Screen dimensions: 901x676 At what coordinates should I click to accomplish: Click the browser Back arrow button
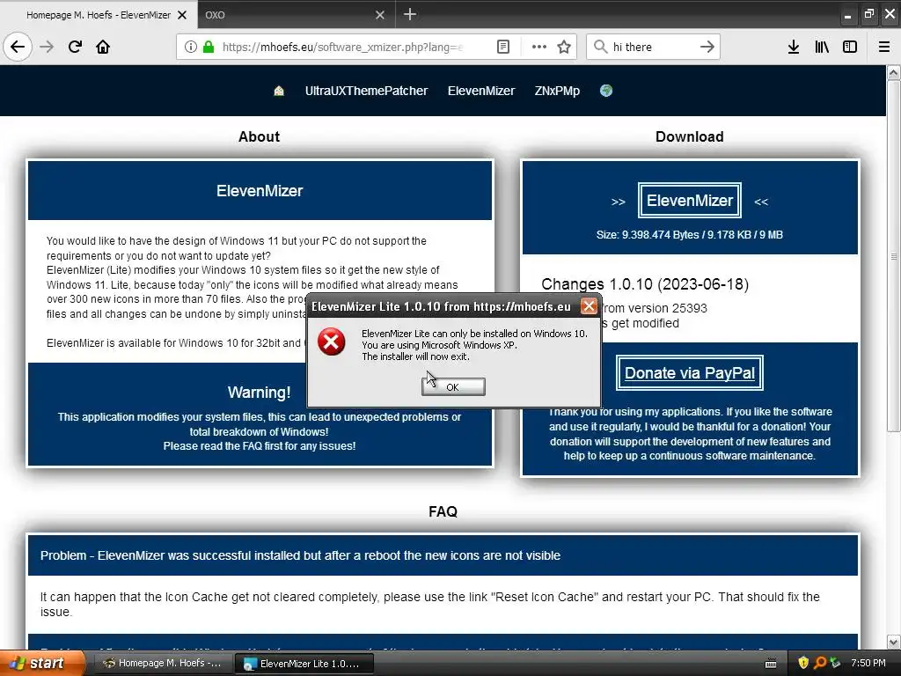pyautogui.click(x=18, y=47)
